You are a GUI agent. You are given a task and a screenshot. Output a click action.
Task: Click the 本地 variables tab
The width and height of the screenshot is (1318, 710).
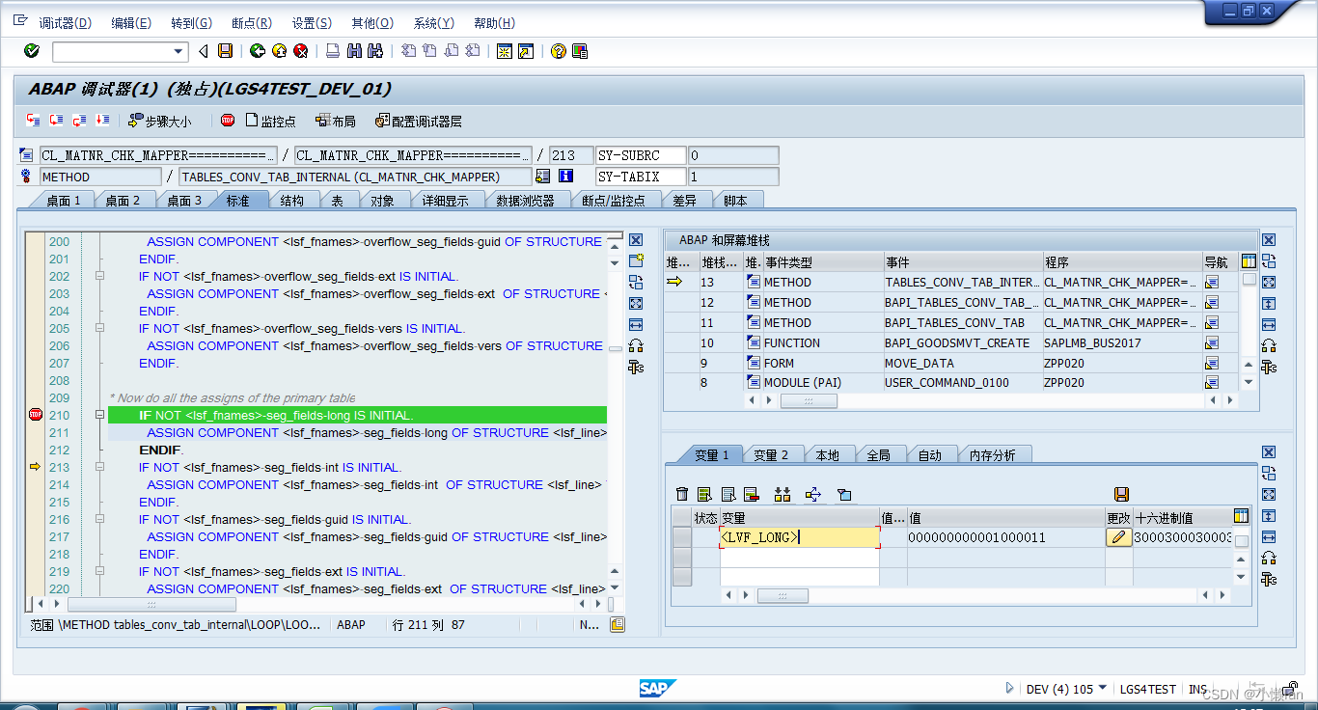[827, 455]
